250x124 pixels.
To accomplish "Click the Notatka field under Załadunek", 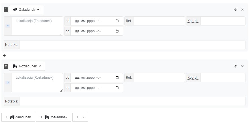I will pyautogui.click(x=132, y=45).
